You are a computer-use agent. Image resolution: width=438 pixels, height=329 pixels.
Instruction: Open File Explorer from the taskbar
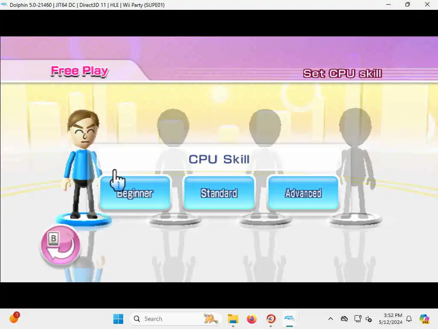coord(233,319)
